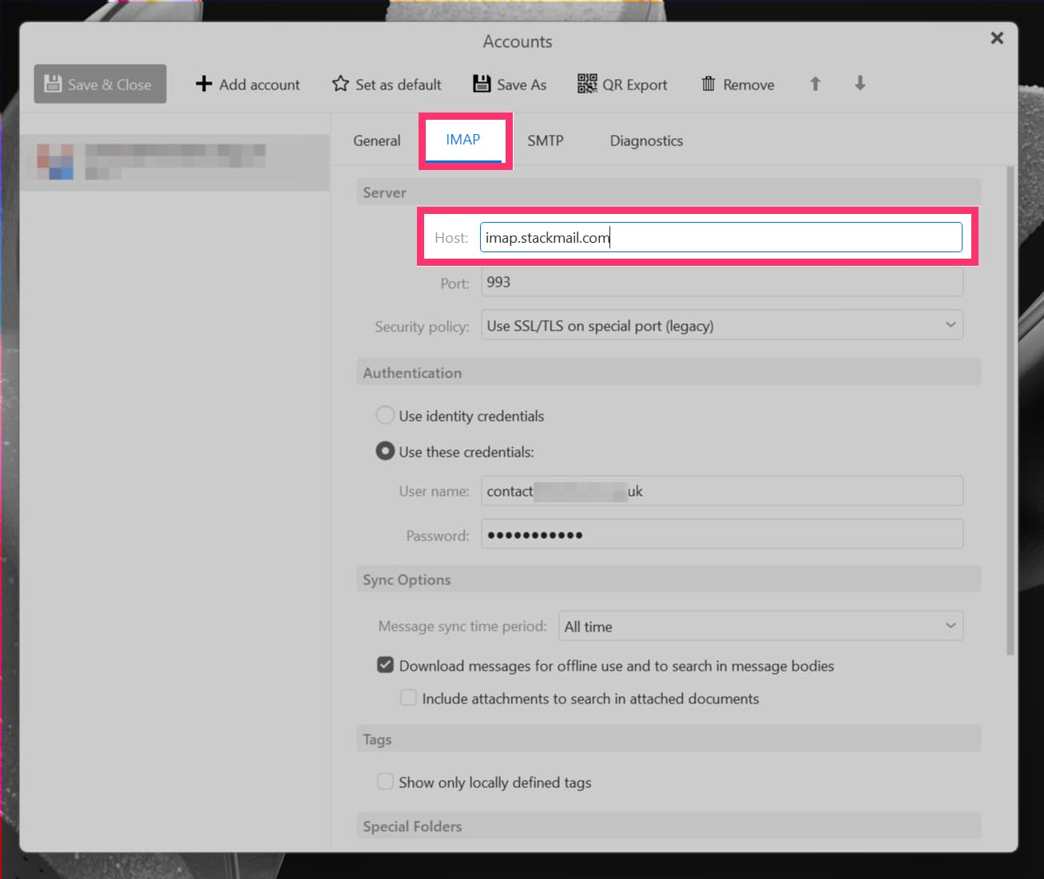Select the blurred account in sidebar list
This screenshot has width=1044, height=879.
coord(174,162)
